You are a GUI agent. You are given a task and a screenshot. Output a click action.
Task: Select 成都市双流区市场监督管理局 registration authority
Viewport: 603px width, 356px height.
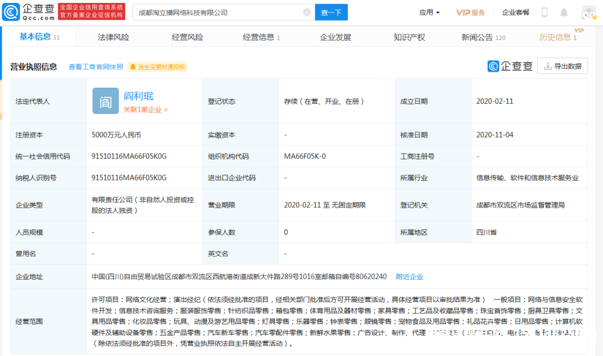click(x=521, y=205)
